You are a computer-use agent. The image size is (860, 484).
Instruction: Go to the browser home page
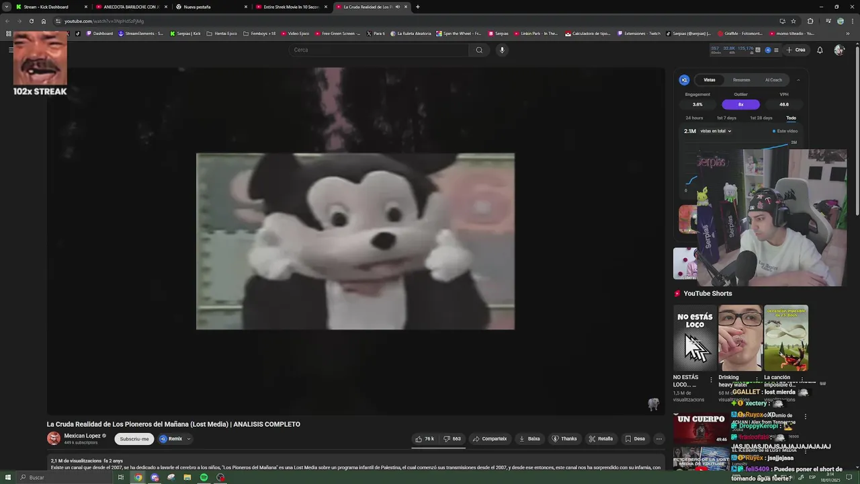pyautogui.click(x=44, y=21)
